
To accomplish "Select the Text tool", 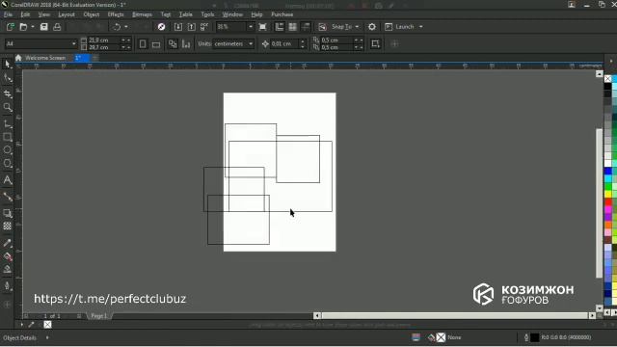I will tap(7, 180).
